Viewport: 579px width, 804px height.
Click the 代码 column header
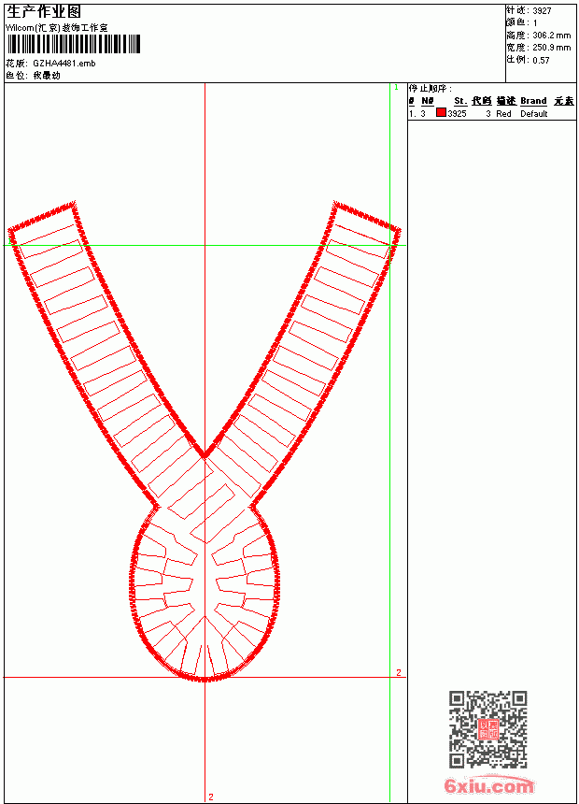482,101
